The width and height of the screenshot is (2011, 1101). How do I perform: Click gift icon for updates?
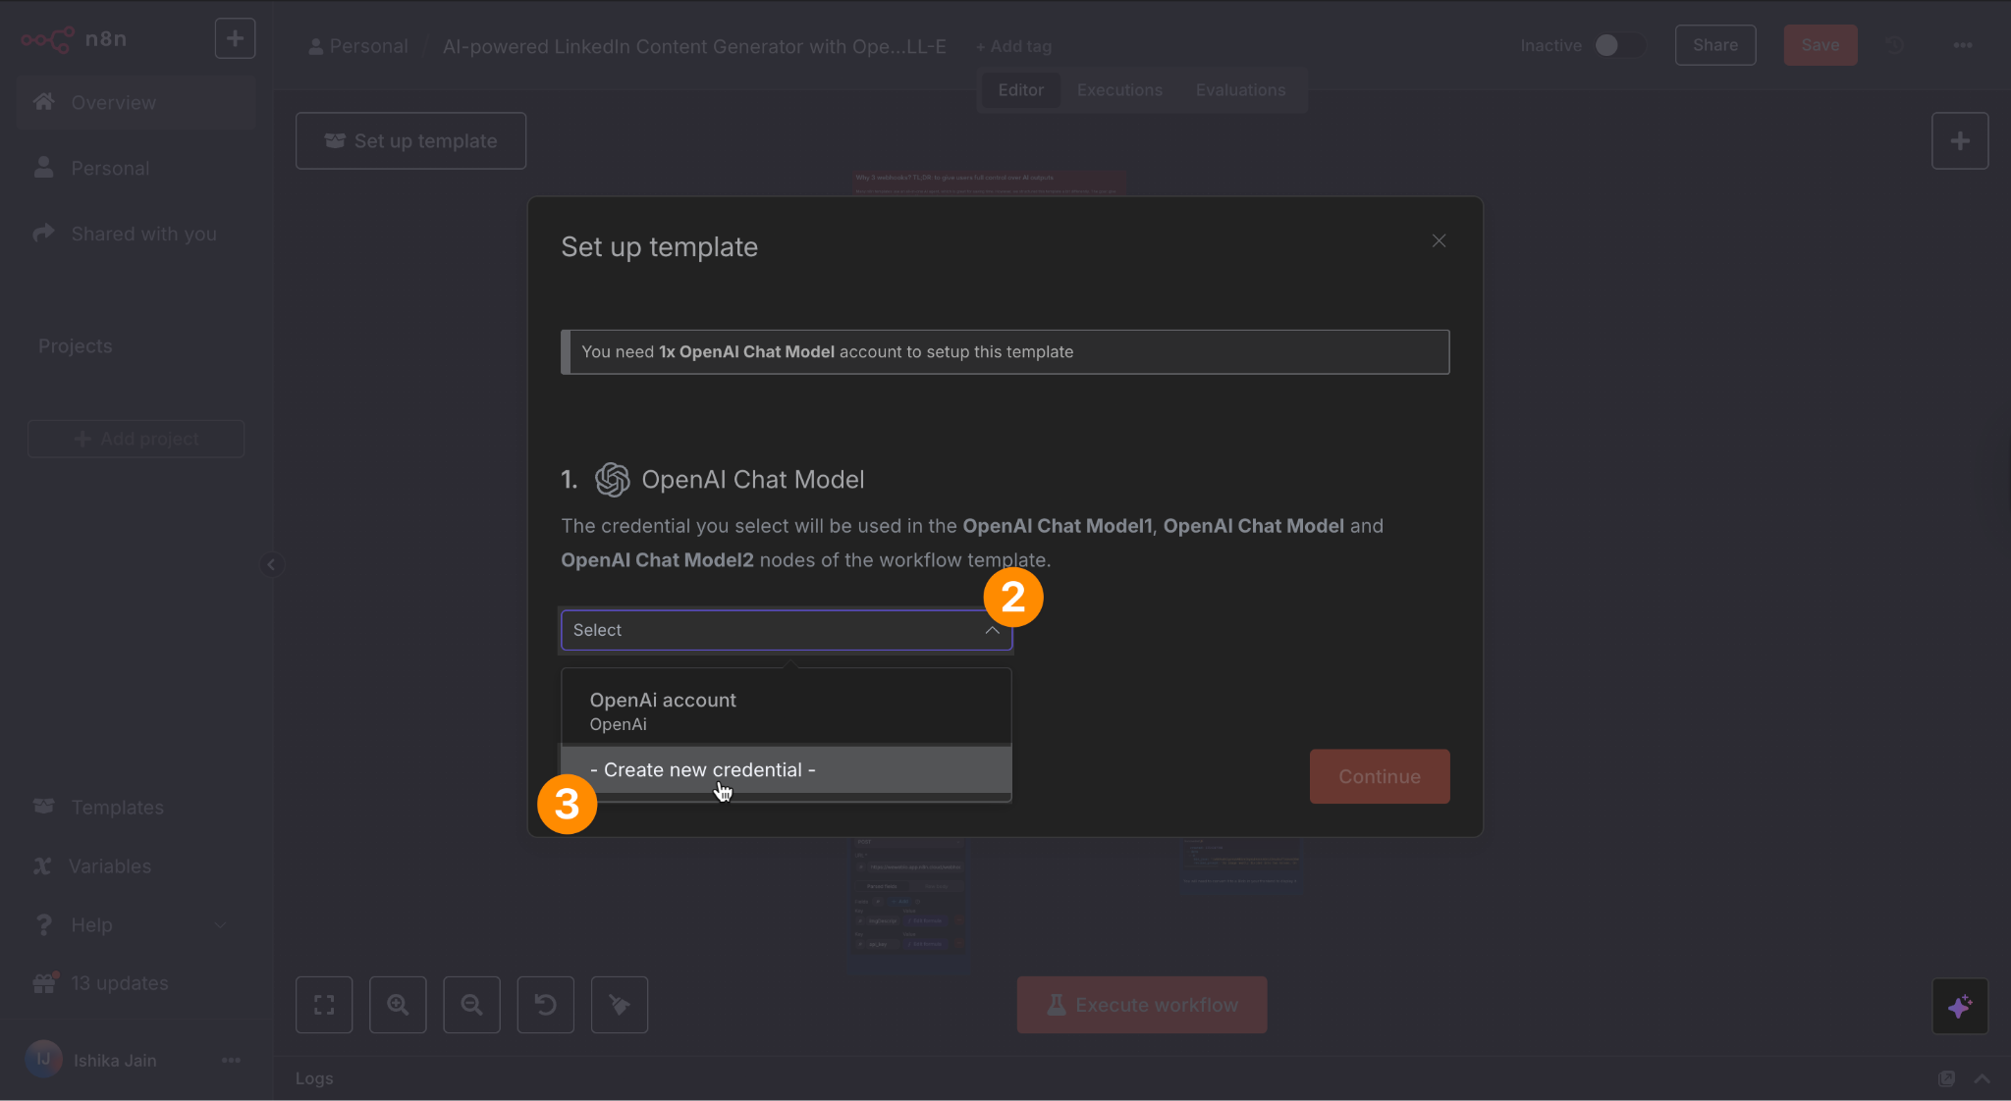[x=45, y=982]
